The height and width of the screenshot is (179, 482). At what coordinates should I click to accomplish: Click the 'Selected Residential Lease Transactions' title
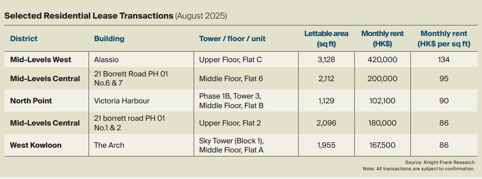click(x=89, y=16)
